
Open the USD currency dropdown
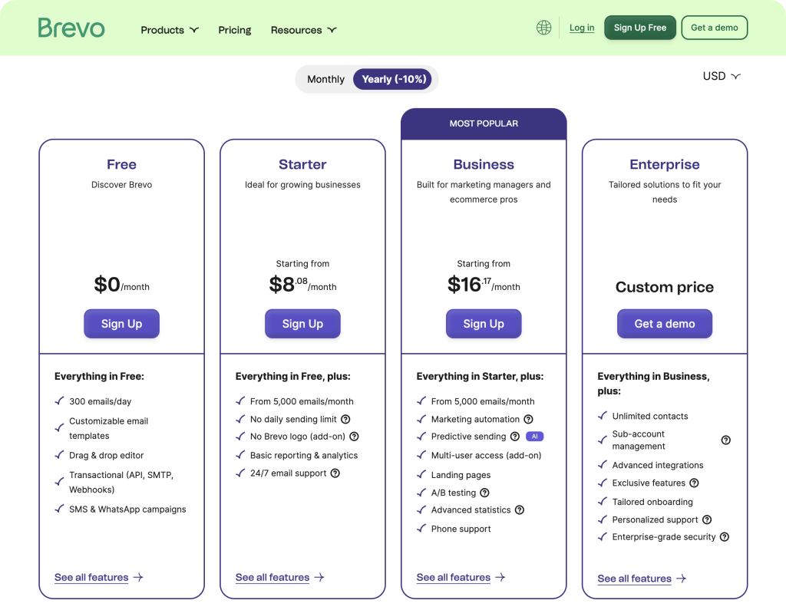coord(720,76)
